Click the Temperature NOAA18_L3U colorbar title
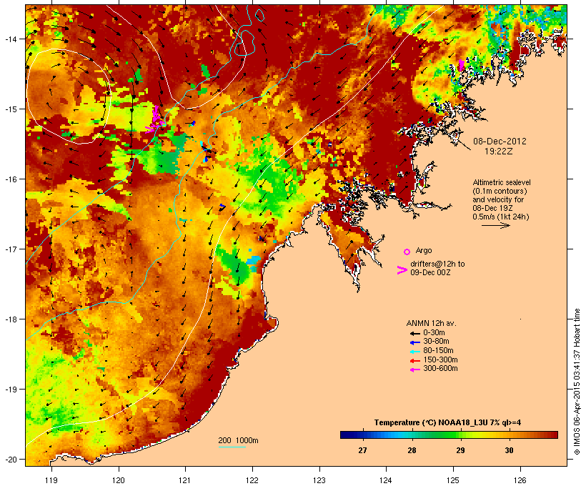Screen dimensions: 586x486 point(447,422)
